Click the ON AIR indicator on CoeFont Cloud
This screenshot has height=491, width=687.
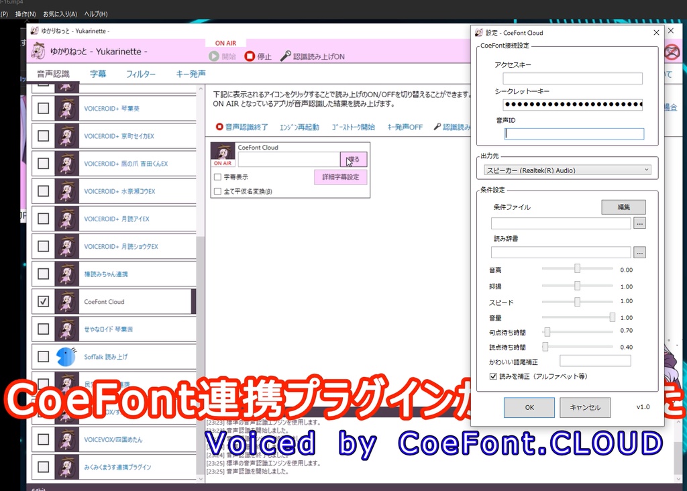[222, 163]
